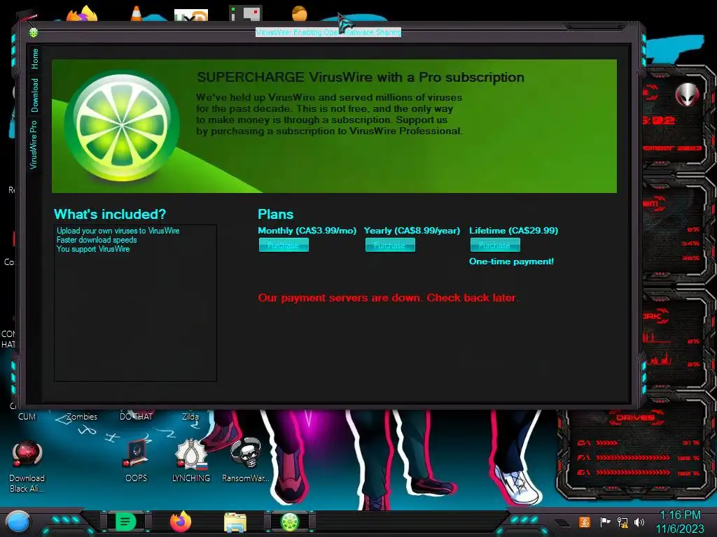Launch Firefox from the taskbar

click(181, 522)
